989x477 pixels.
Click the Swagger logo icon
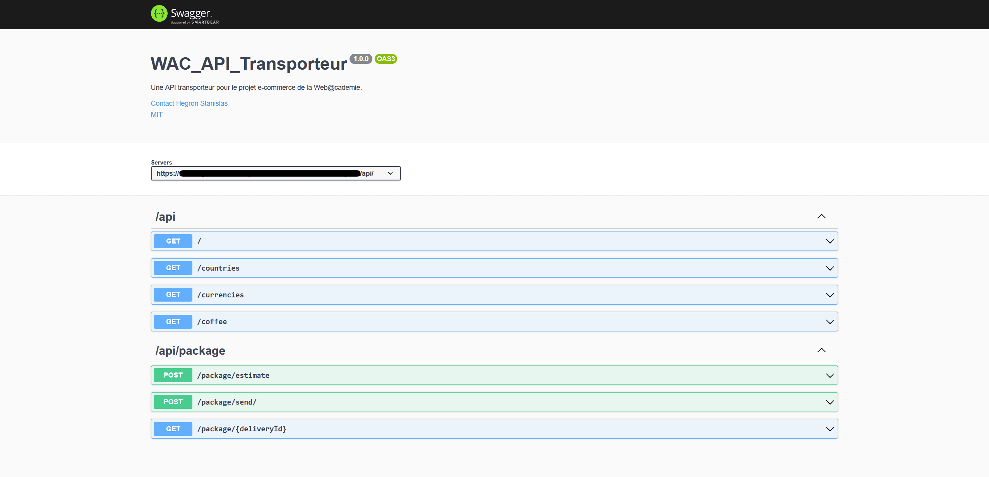coord(159,14)
